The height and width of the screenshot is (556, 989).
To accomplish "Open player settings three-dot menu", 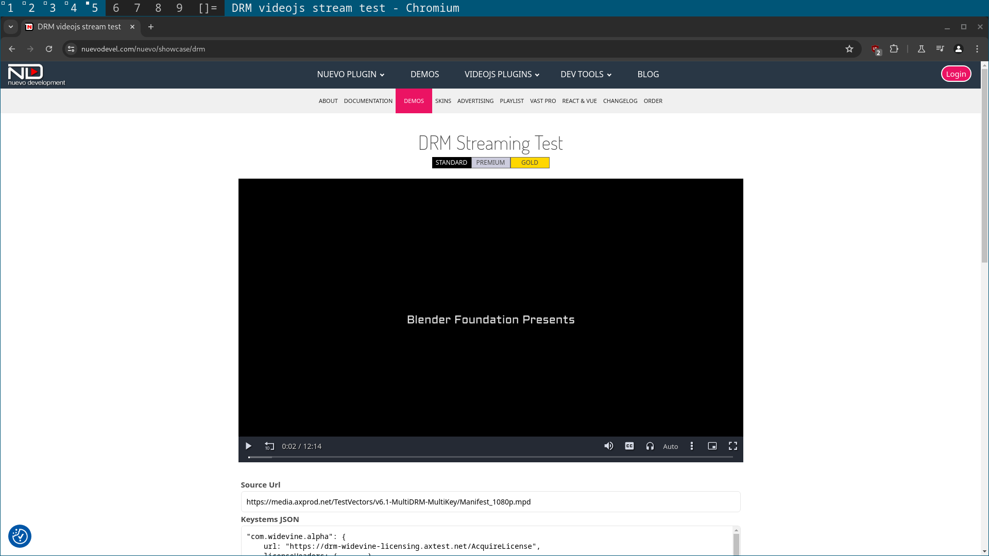I will coord(692,446).
